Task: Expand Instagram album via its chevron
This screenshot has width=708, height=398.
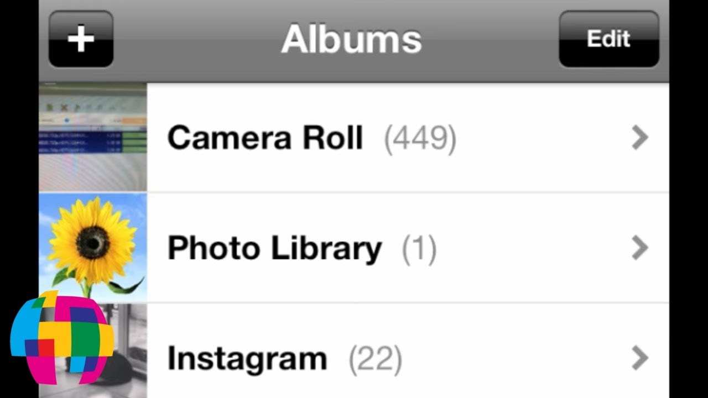Action: pyautogui.click(x=639, y=359)
